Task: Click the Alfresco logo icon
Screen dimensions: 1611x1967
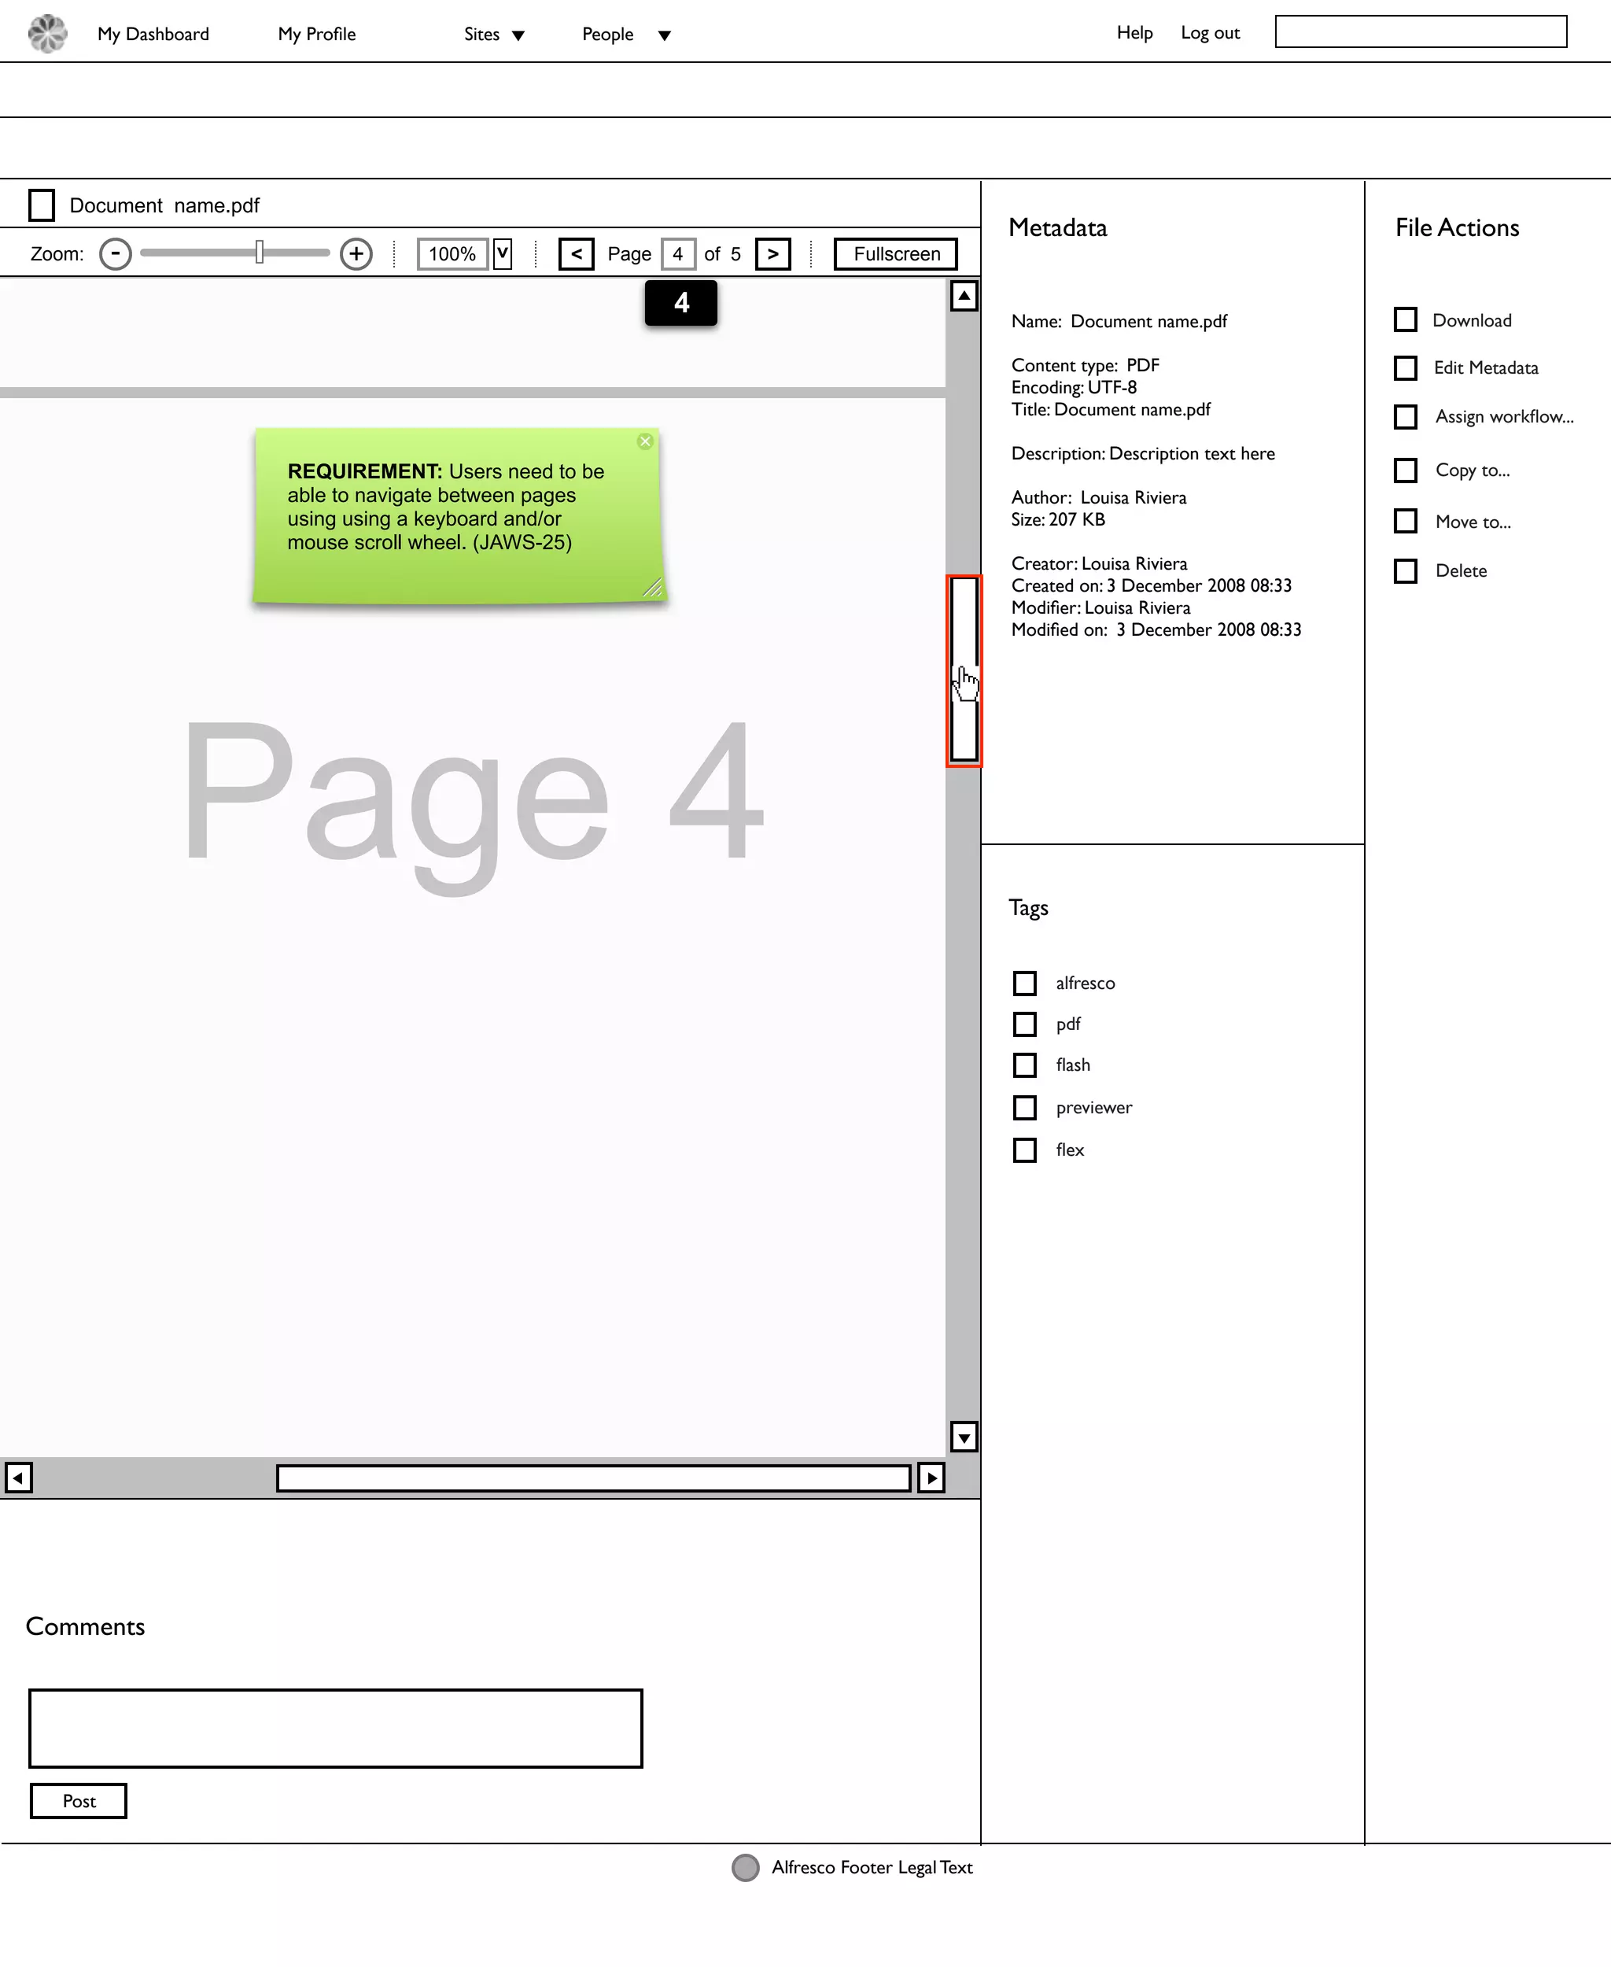Action: 47,33
